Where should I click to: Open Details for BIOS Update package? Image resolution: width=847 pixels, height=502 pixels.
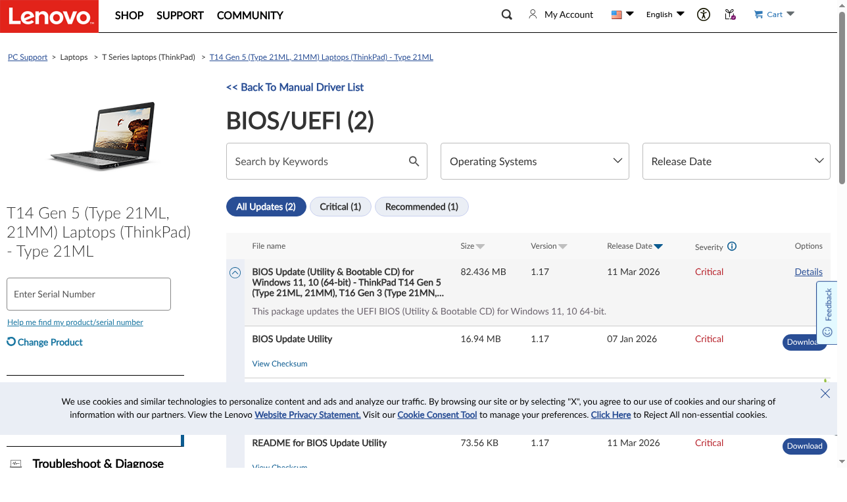coord(808,272)
